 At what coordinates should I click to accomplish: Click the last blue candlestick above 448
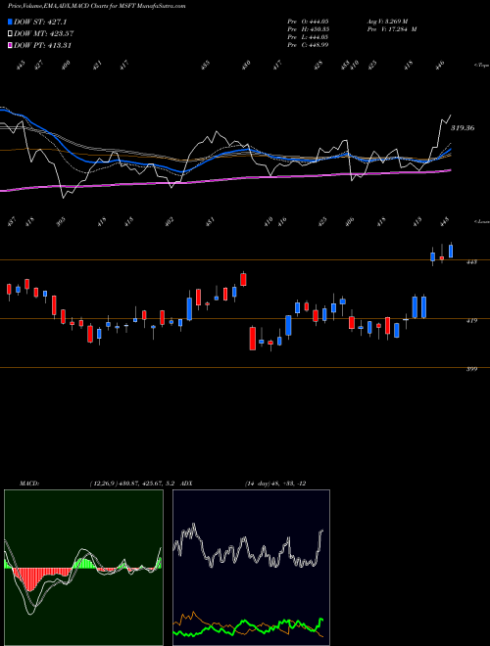pos(451,251)
